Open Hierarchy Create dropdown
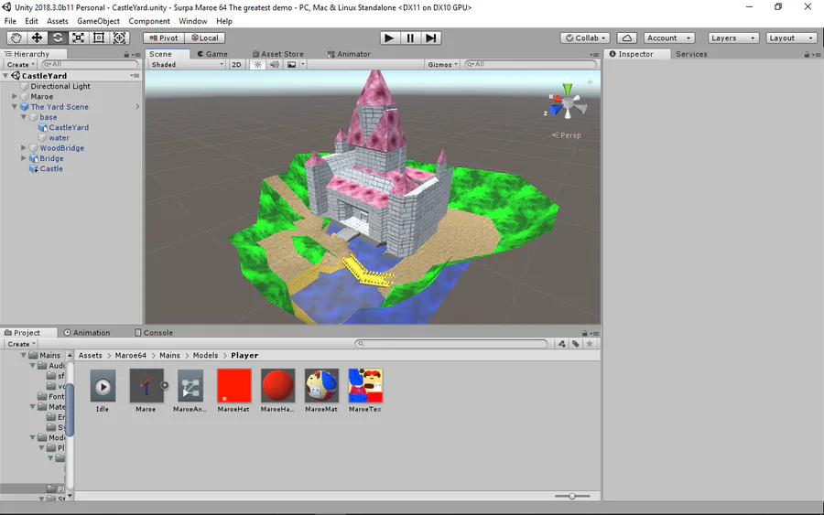Viewport: 824px width, 515px height. click(x=21, y=65)
